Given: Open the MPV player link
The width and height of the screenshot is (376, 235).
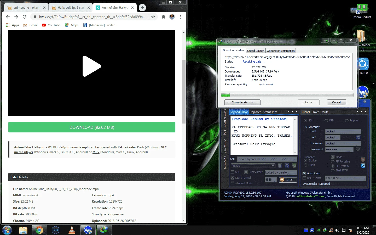Looking at the screenshot, I should (x=96, y=152).
